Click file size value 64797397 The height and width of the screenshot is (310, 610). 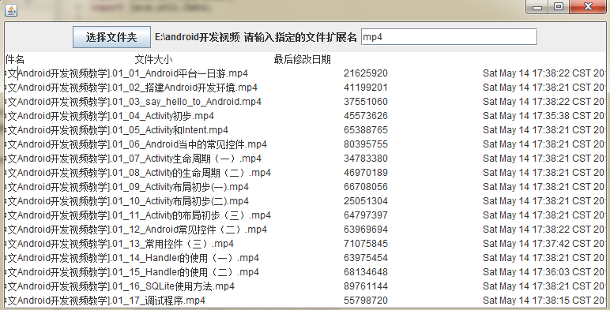tap(366, 215)
